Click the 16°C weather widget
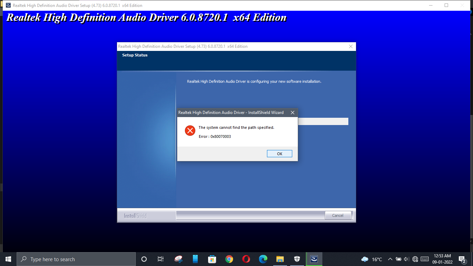 point(372,259)
